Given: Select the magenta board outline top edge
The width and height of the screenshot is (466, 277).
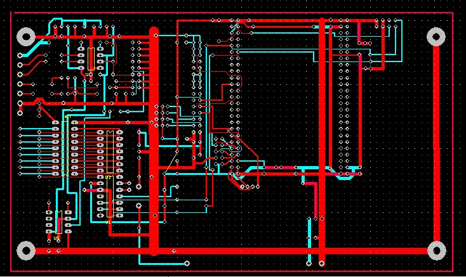Looking at the screenshot, I should coord(233,13).
